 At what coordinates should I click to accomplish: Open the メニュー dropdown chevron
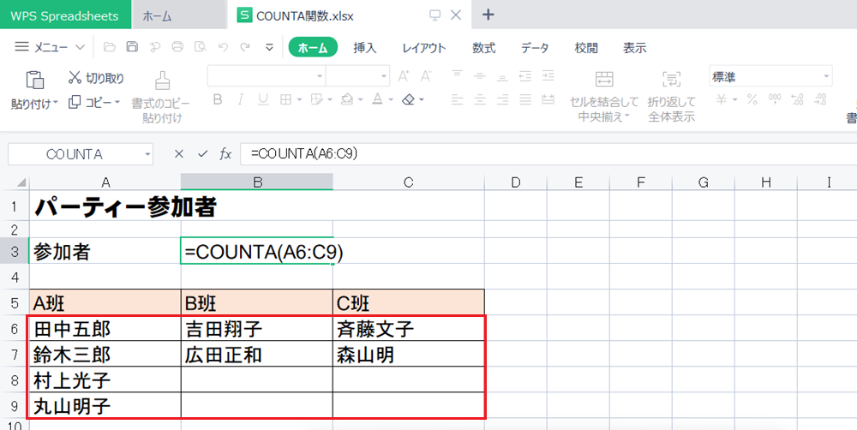tap(80, 47)
